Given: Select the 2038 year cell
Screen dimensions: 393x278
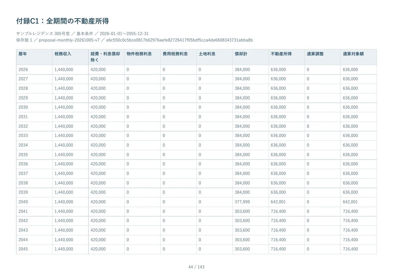Looking at the screenshot, I should click(34, 183).
